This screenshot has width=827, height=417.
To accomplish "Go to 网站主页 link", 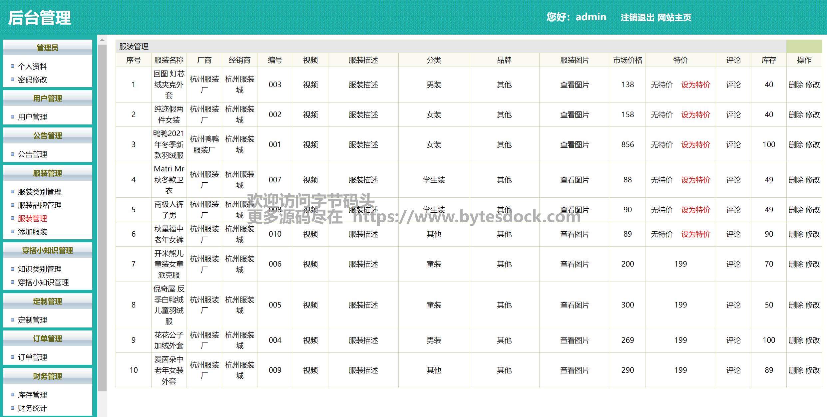I will pyautogui.click(x=674, y=17).
